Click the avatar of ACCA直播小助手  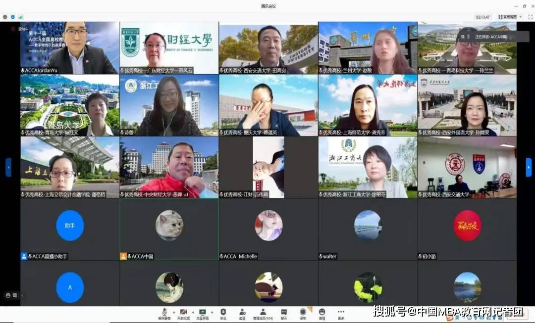pyautogui.click(x=70, y=226)
